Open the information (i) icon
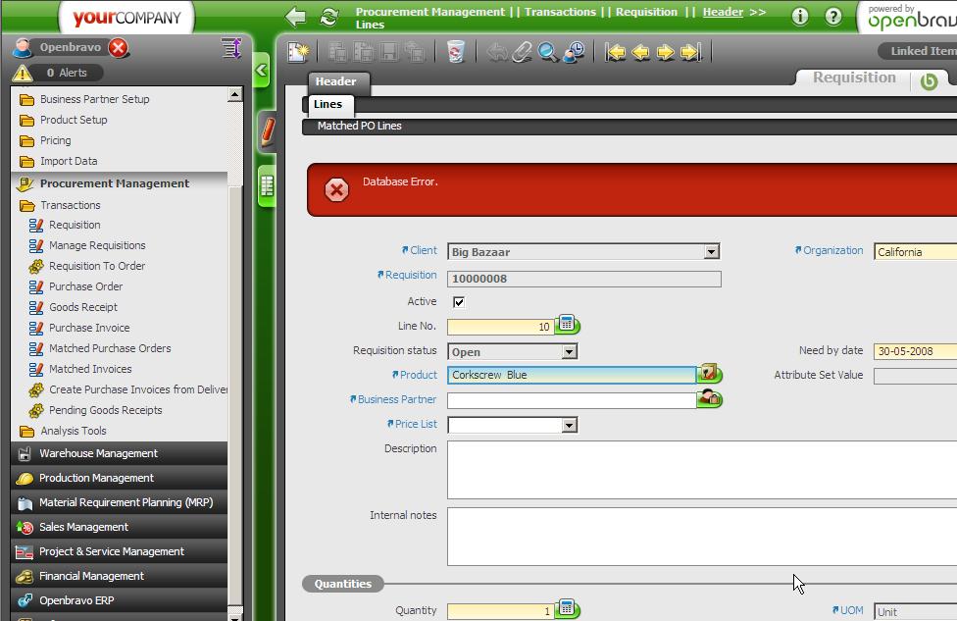This screenshot has width=957, height=621. pos(800,17)
